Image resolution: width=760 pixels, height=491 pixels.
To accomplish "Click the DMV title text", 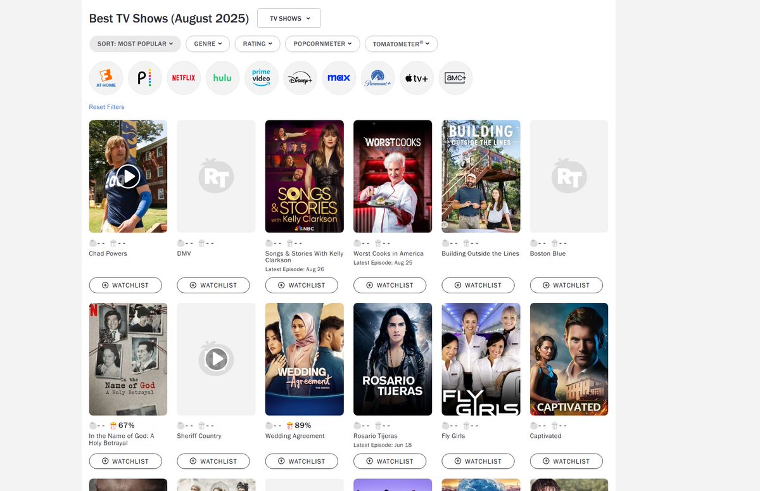I will [x=184, y=253].
